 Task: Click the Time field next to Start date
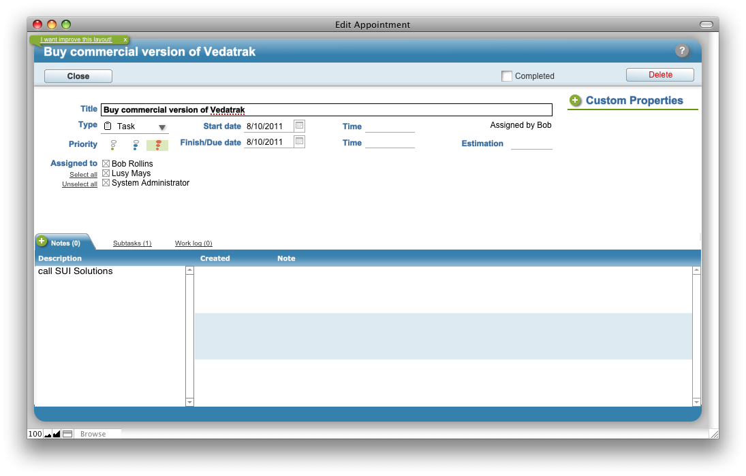[390, 126]
